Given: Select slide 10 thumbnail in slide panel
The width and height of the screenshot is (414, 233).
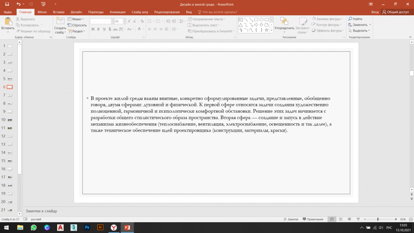Looking at the screenshot, I should coord(10,120).
